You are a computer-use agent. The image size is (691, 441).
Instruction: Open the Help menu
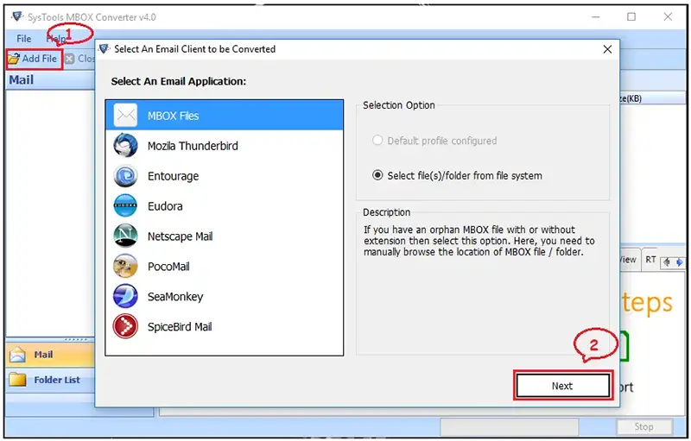(56, 39)
